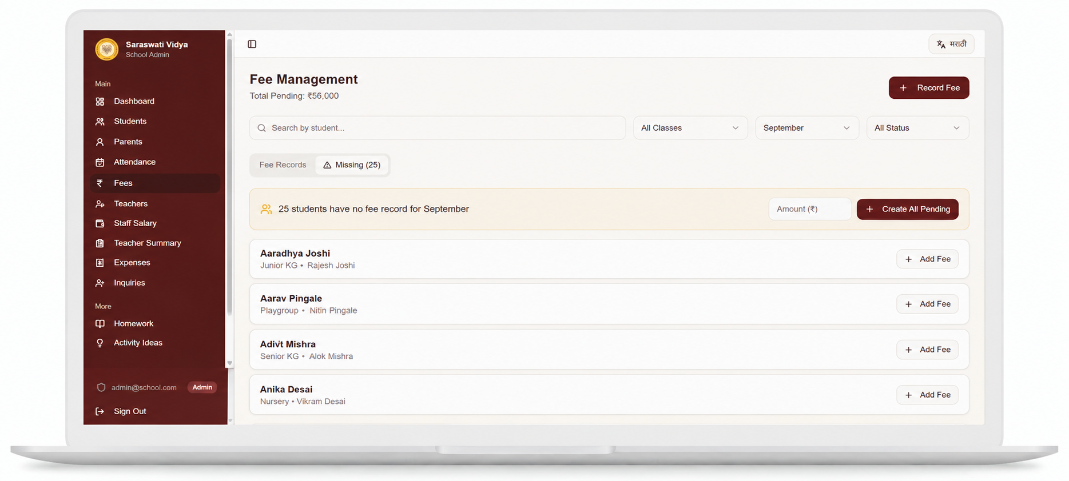Click the Parents person icon
Viewport: 1069px width, 481px height.
100,142
